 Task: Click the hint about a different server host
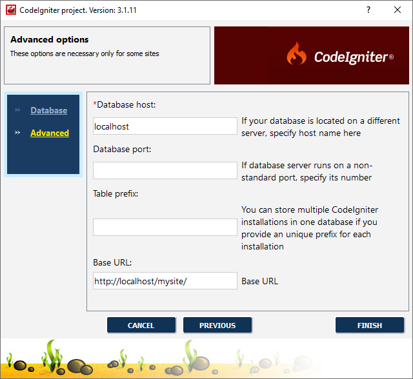[321, 127]
